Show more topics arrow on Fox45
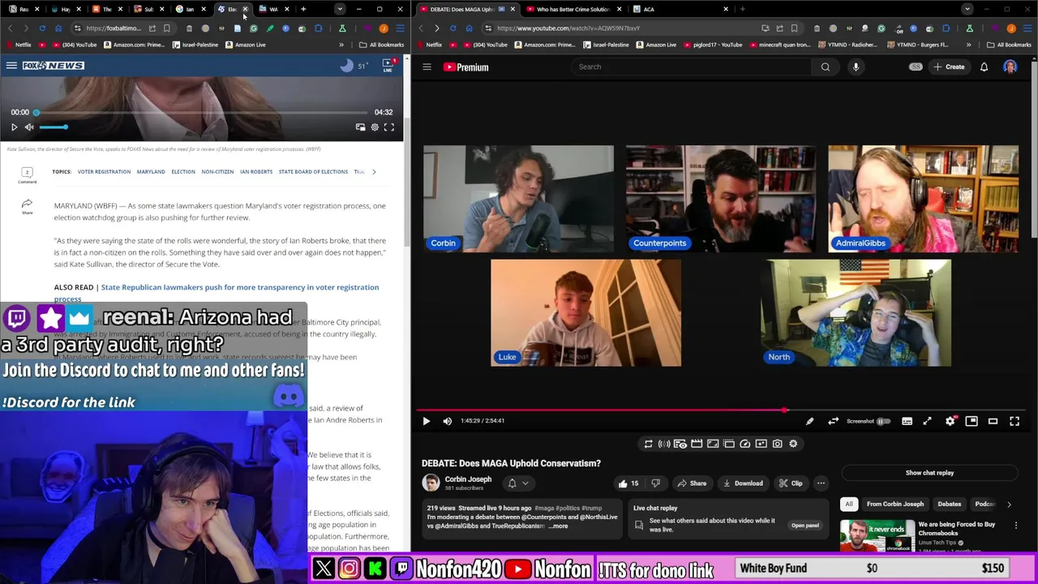Screen dimensions: 1038x584 tap(374, 172)
